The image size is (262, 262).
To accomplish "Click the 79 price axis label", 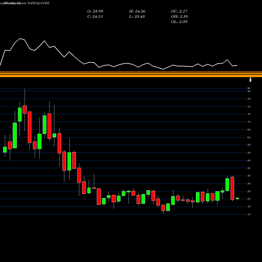I will [x=249, y=114].
